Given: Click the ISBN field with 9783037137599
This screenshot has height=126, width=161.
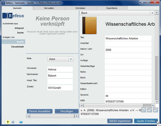Looking at the screenshot, I should tap(128, 101).
